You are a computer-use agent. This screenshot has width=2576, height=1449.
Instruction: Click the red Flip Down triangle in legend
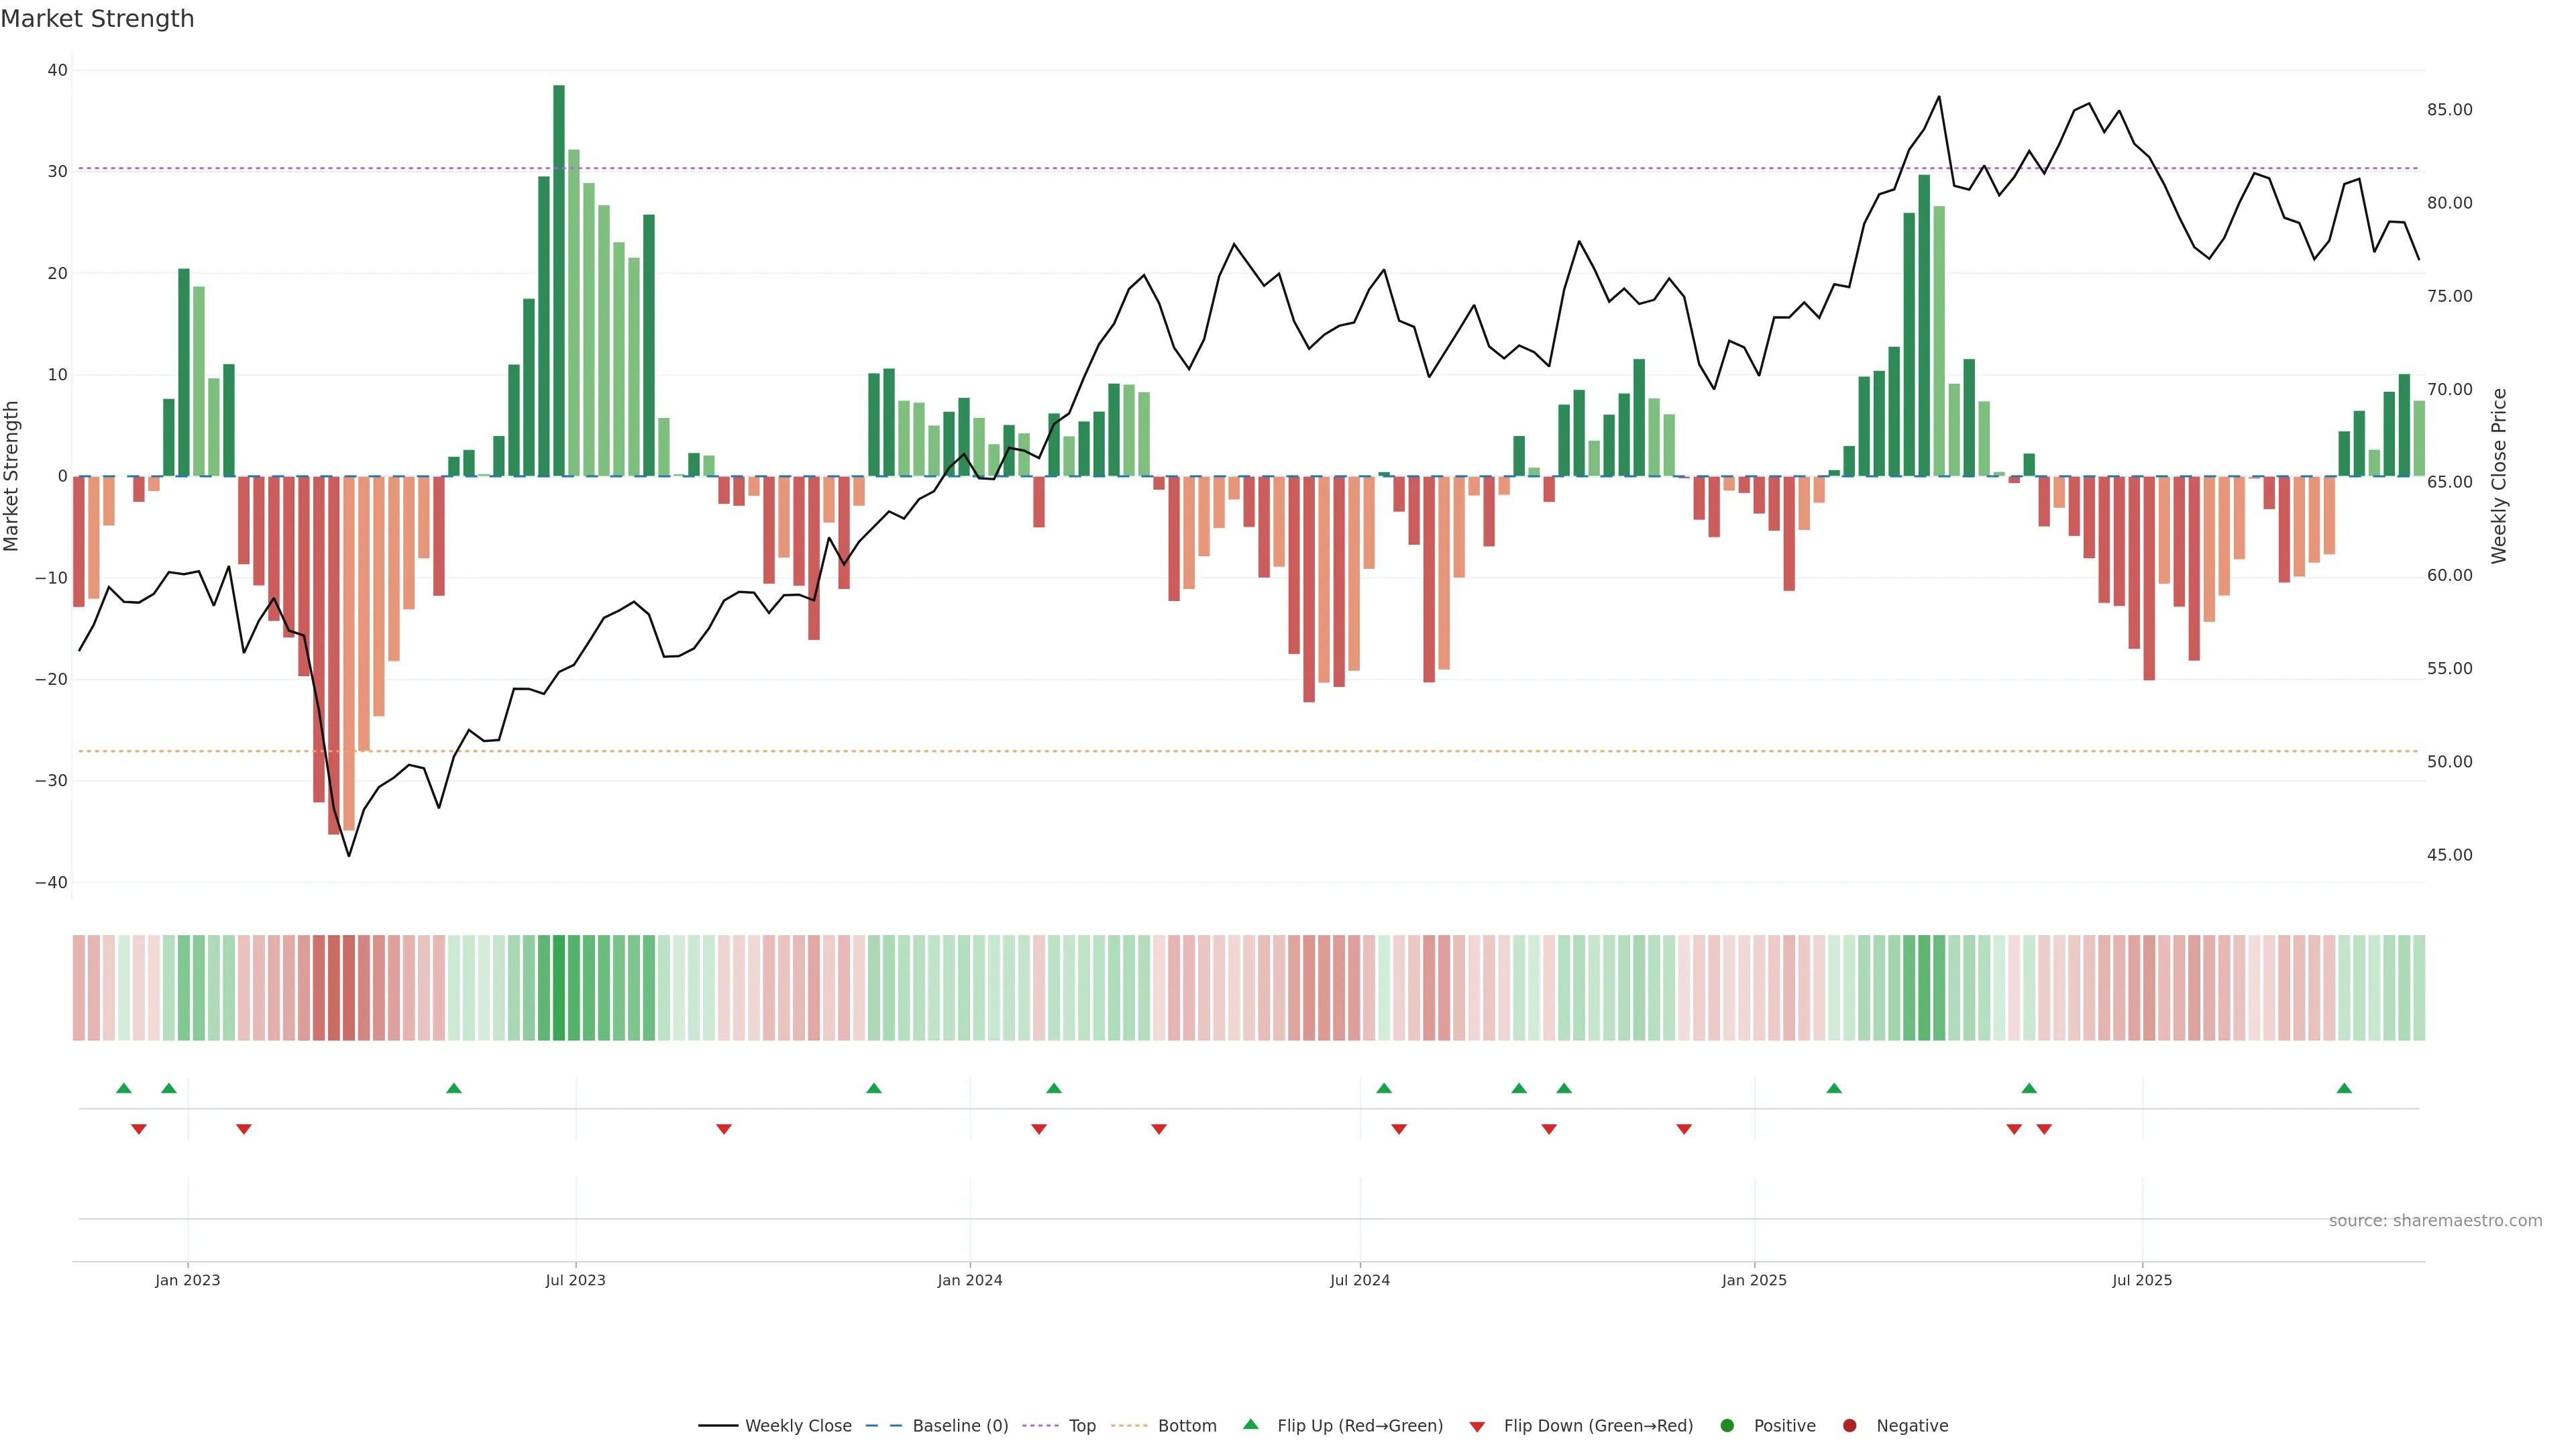pos(1477,1427)
